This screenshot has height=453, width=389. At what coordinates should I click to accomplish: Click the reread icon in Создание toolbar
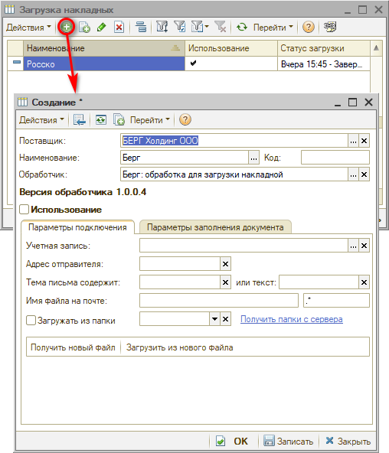click(101, 120)
